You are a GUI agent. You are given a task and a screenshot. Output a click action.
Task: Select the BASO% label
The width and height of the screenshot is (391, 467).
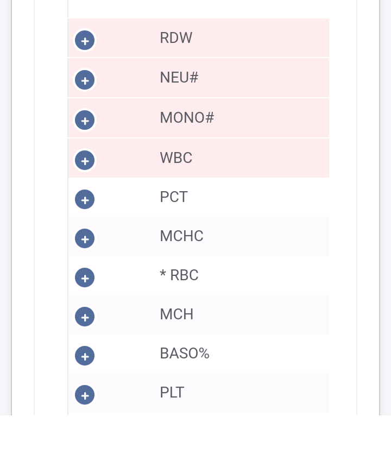coord(185,354)
